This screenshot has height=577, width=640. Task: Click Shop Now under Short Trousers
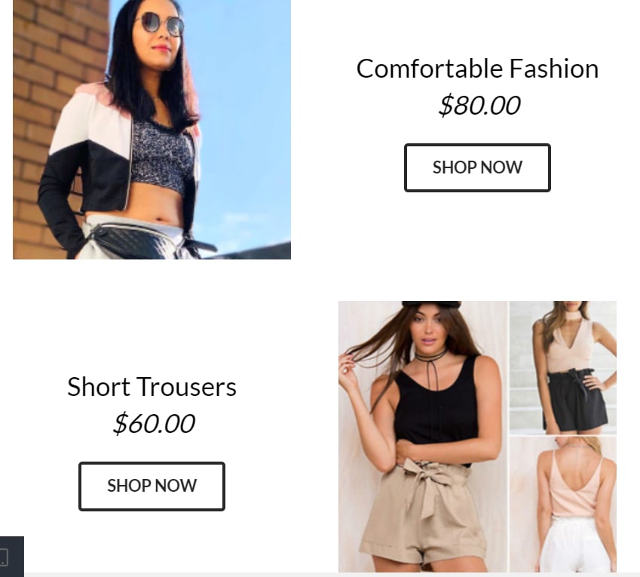[152, 486]
